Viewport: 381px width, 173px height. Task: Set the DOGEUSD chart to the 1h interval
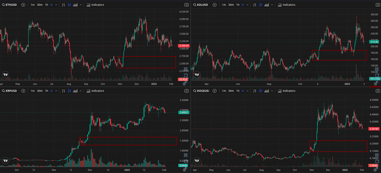[238, 91]
